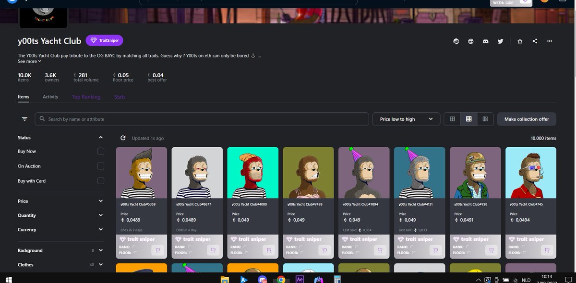Expand description with See more
Screen dimensions: 576x283
point(30,61)
